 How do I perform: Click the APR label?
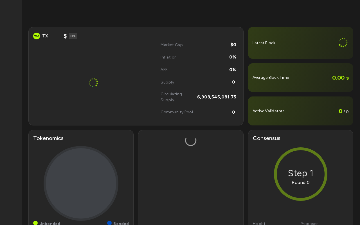(x=164, y=69)
